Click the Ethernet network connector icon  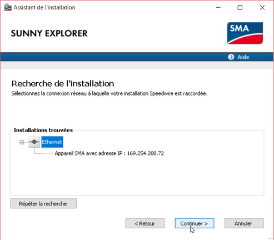click(x=34, y=142)
